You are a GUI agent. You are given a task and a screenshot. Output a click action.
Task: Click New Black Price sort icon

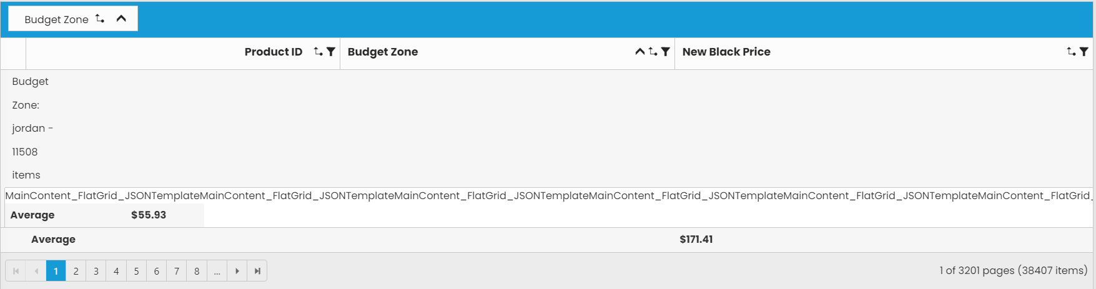(x=1072, y=52)
